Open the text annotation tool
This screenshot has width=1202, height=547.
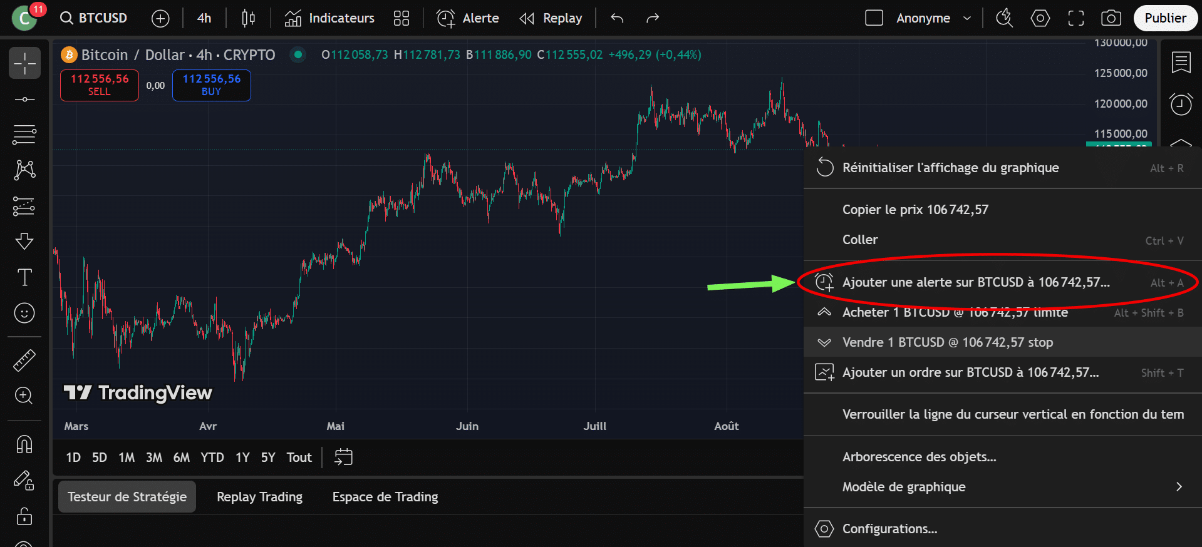coord(24,277)
